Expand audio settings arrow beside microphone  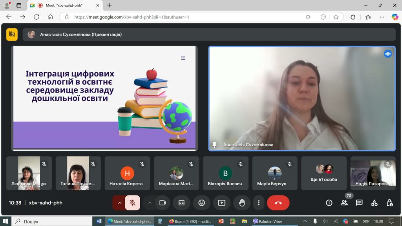(119, 203)
